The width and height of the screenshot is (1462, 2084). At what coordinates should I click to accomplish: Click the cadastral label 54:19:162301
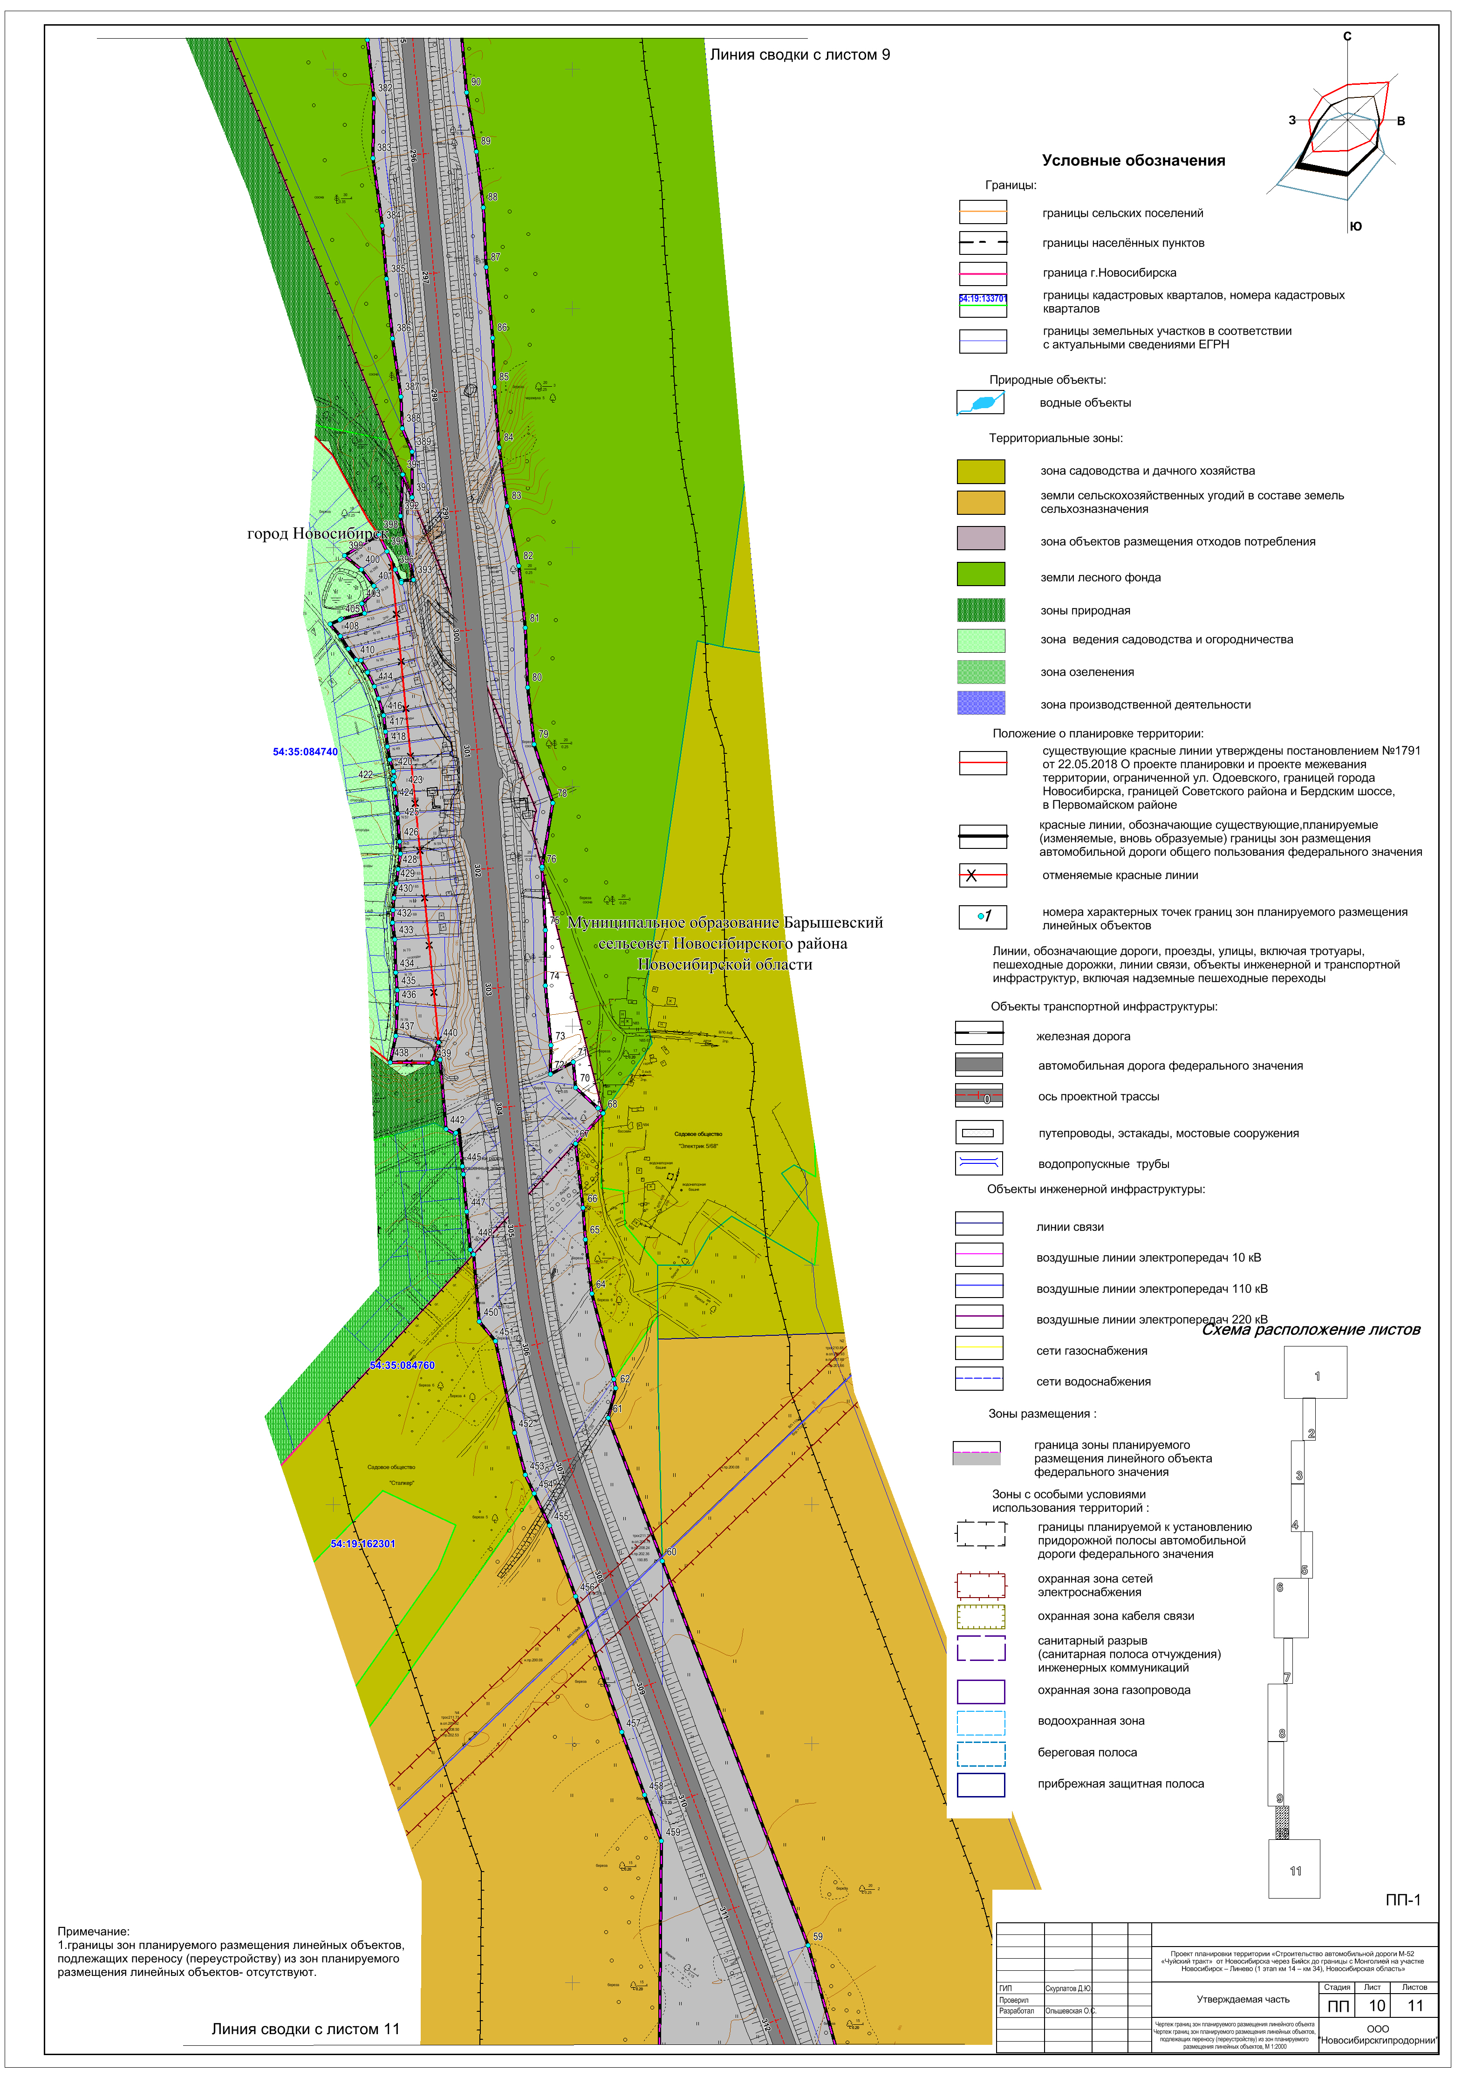click(x=362, y=1544)
